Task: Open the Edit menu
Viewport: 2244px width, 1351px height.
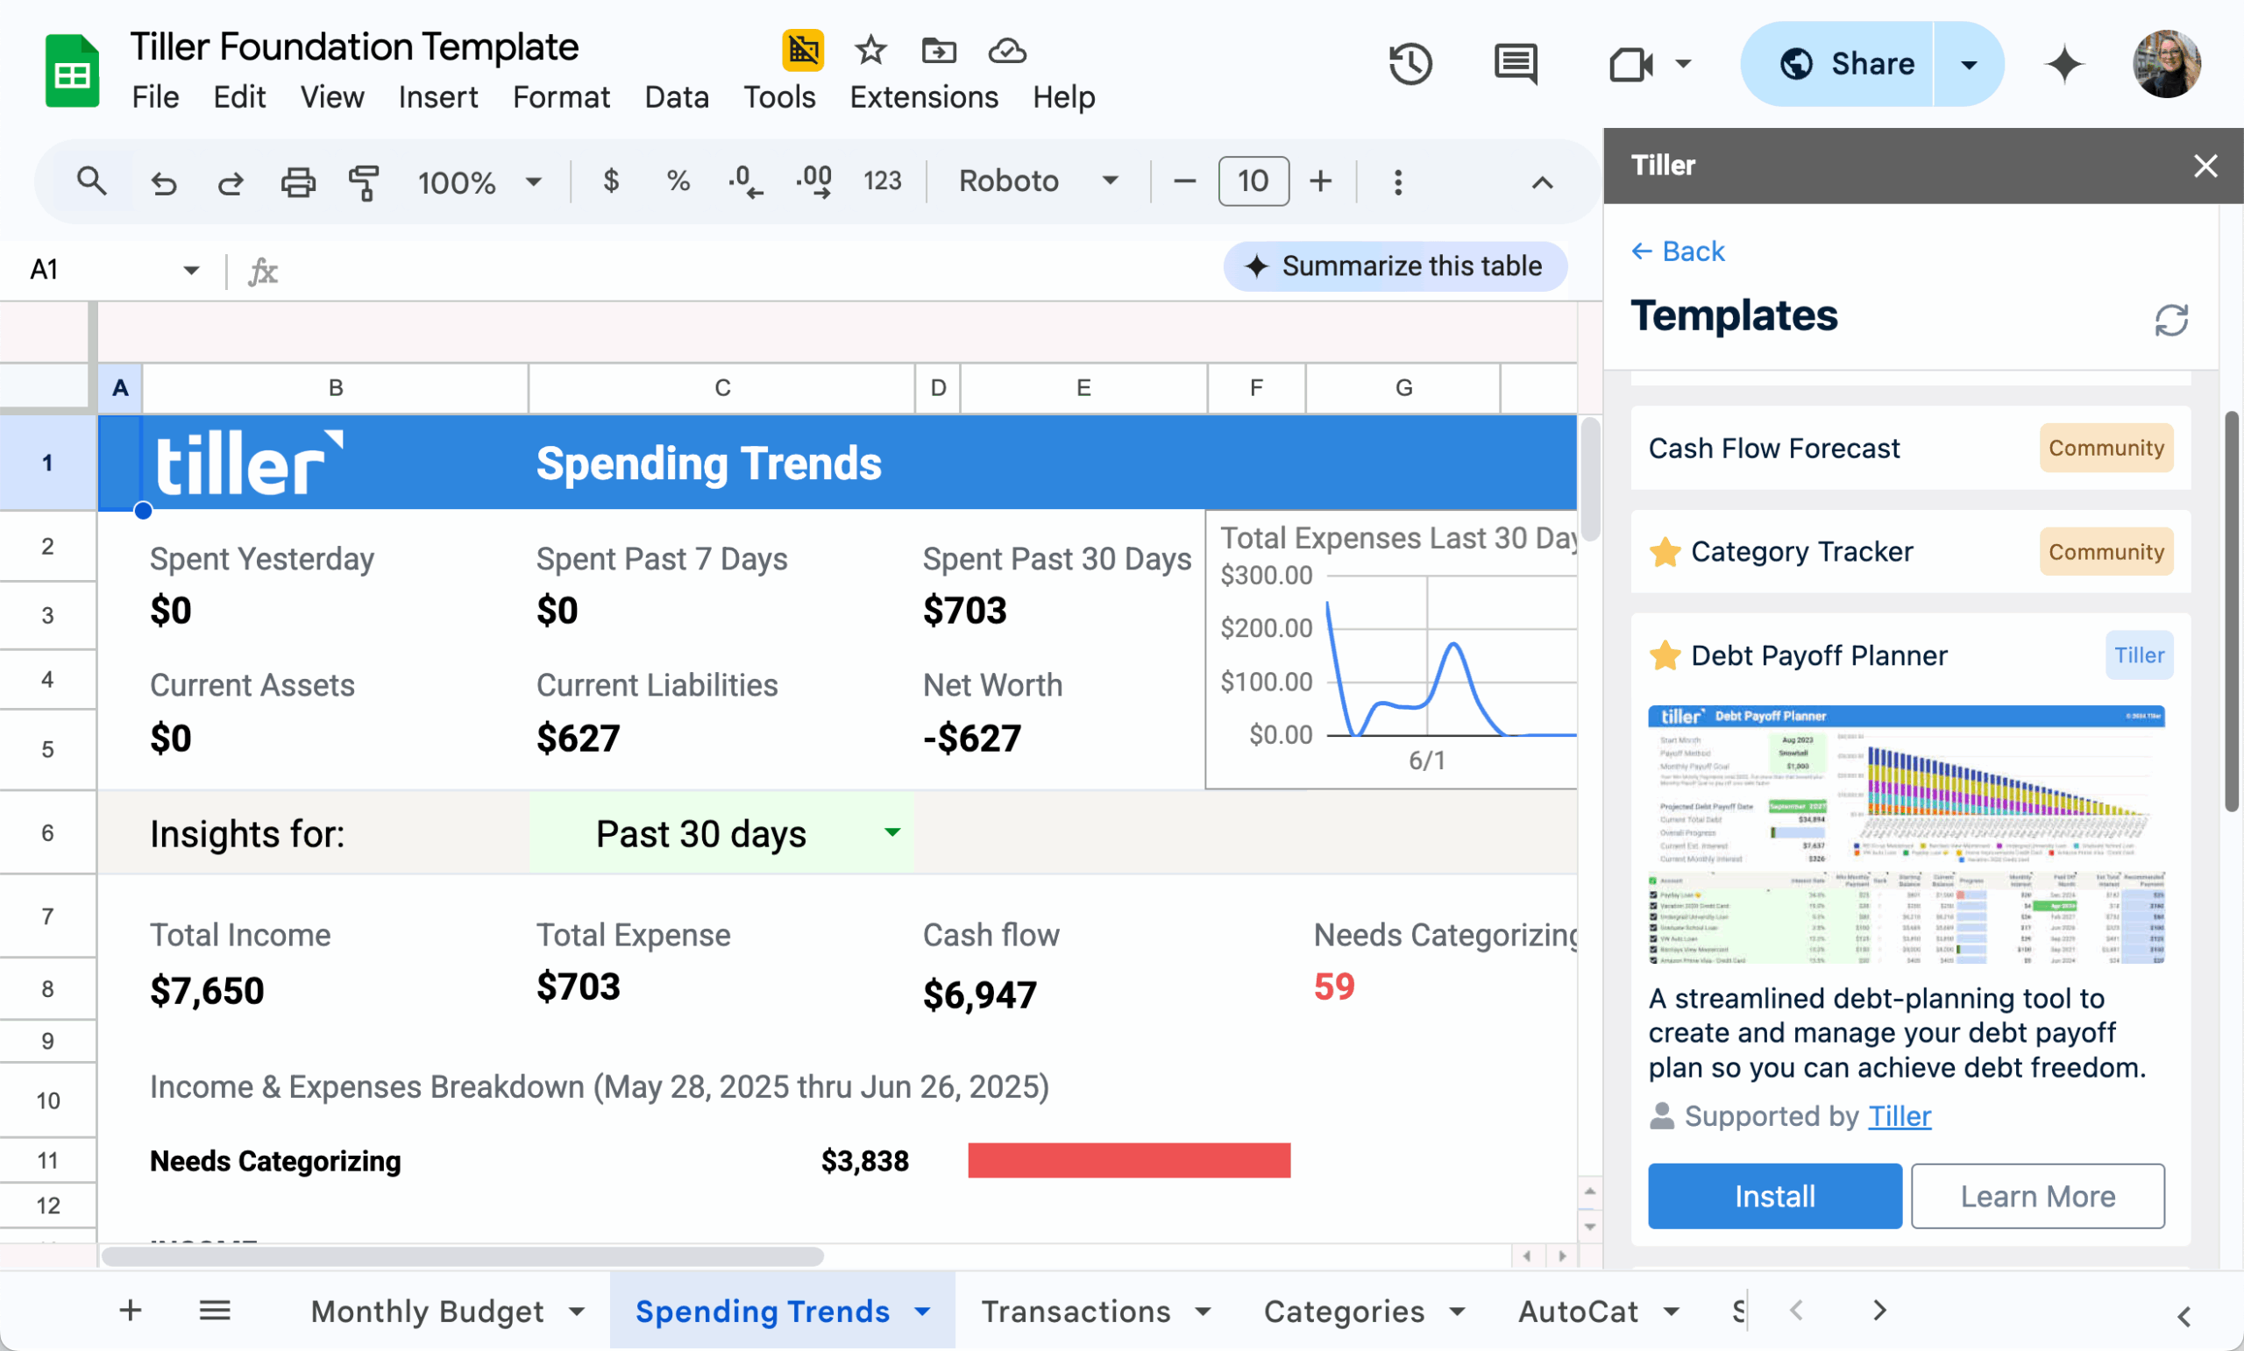Action: (x=239, y=96)
